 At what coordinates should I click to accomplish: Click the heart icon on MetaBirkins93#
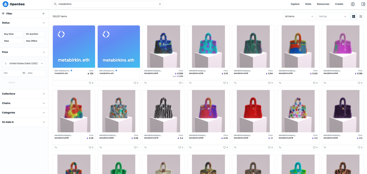[224, 83]
